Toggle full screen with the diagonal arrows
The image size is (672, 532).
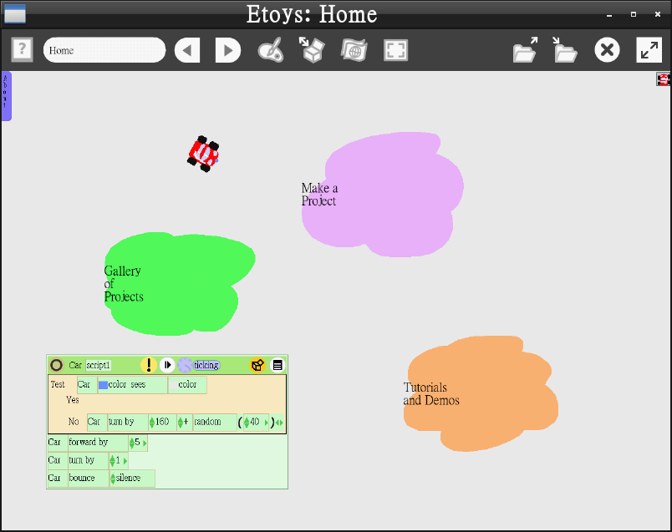click(x=649, y=50)
